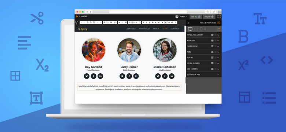Click the Discard button
286x132 pixels.
click(x=209, y=16)
